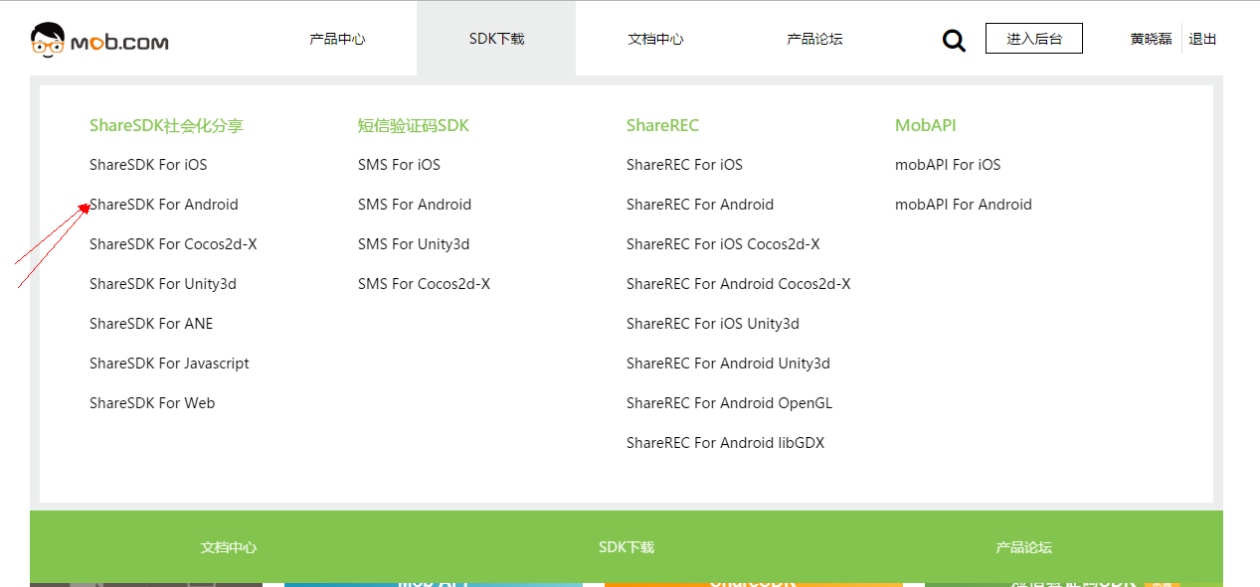Viewport: 1260px width, 587px height.
Task: Click 退出 to log out
Action: pos(1202,39)
